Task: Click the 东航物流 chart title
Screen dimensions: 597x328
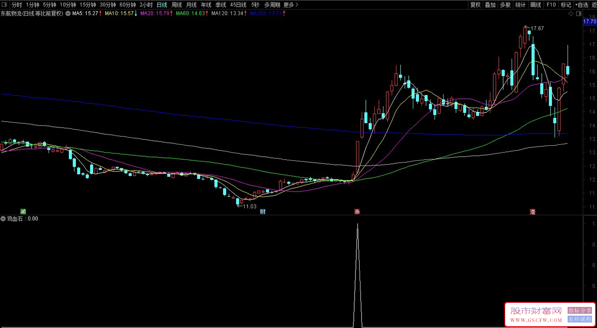Action: (32, 14)
